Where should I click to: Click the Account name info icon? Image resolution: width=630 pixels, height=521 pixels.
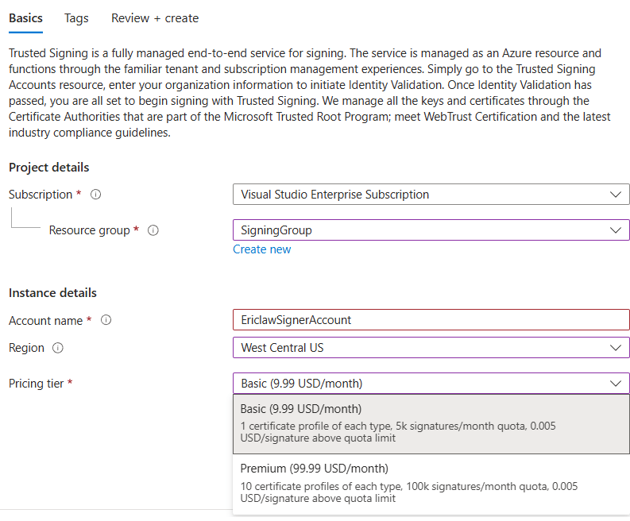(x=106, y=320)
